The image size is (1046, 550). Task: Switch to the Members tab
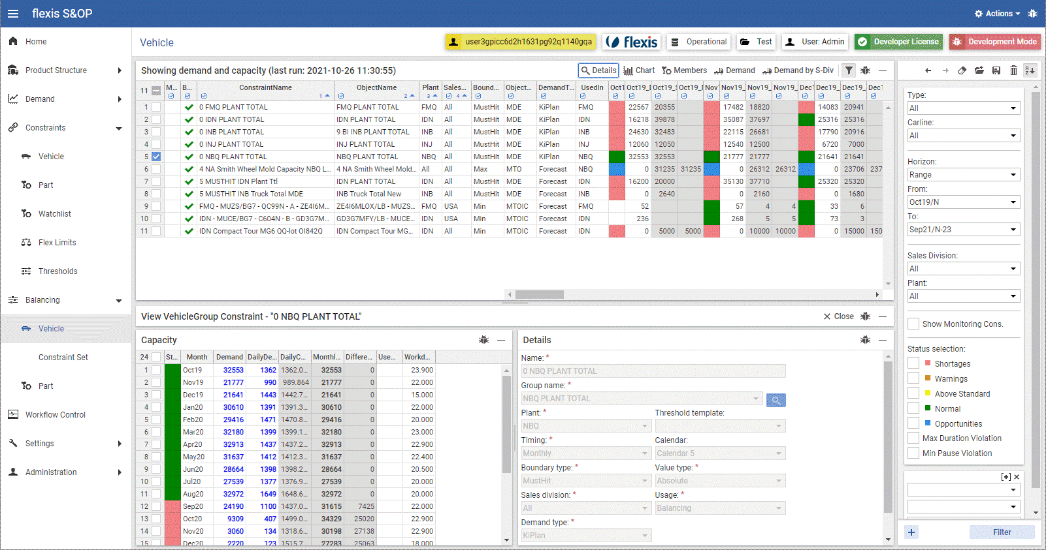coord(685,70)
